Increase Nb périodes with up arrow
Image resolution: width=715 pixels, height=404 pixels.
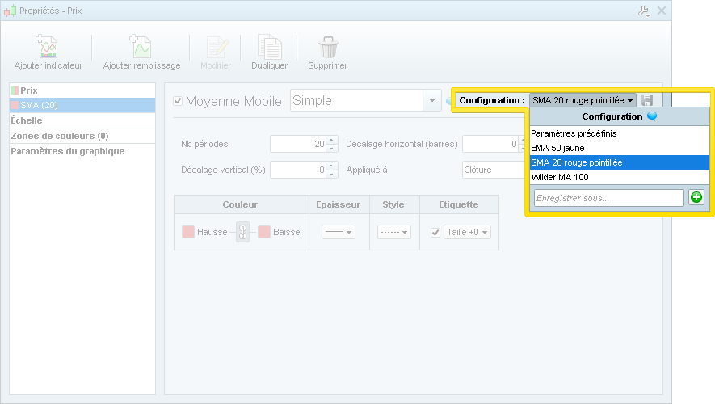pos(331,140)
